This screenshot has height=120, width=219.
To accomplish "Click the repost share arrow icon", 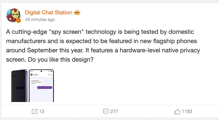I will pyautogui.click(x=34, y=111).
